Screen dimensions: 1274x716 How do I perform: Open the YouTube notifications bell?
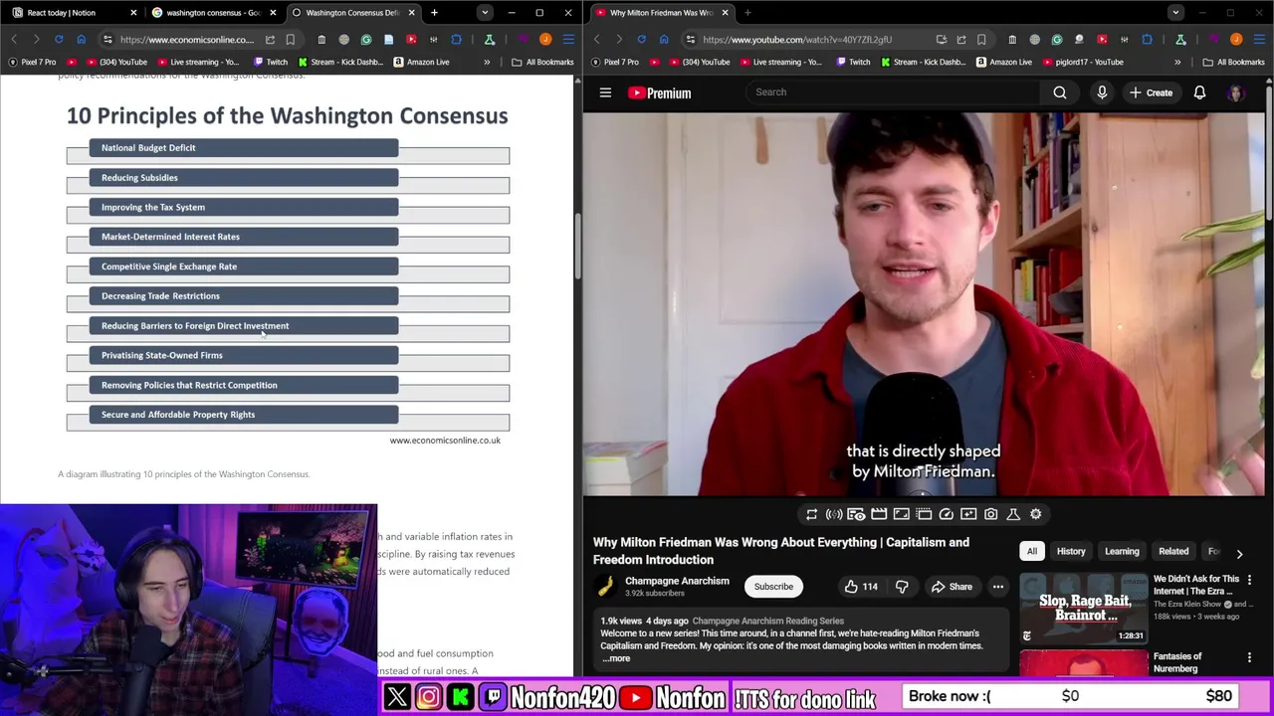coord(1199,92)
